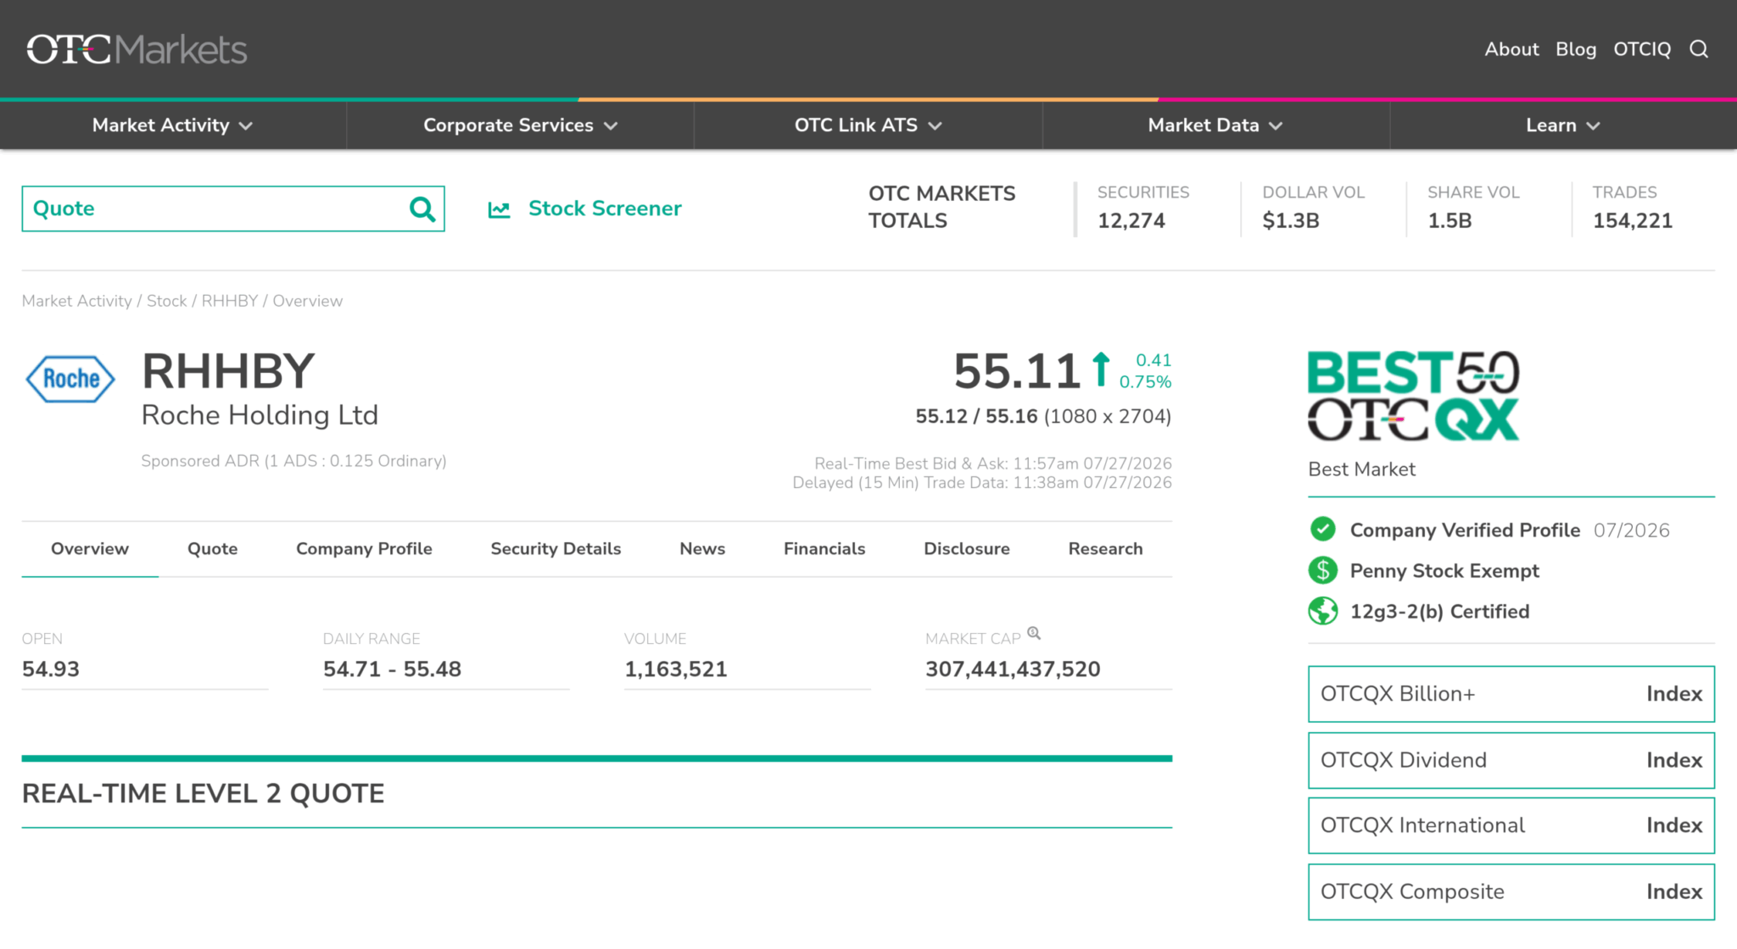Open the OTCQX Composite Index
The height and width of the screenshot is (949, 1737).
tap(1511, 891)
